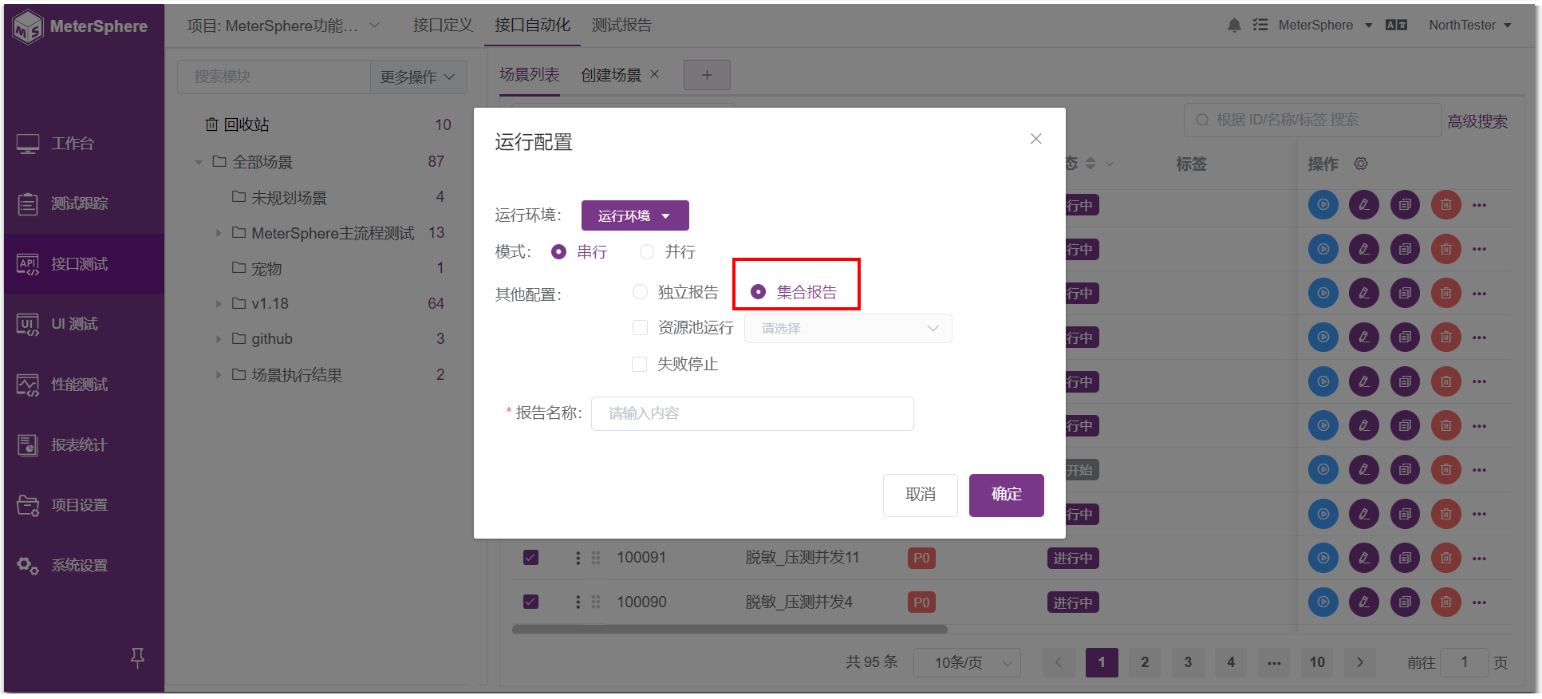Viewport: 1542px width, 699px height.
Task: Click the 确定 confirm button
Action: 1007,495
